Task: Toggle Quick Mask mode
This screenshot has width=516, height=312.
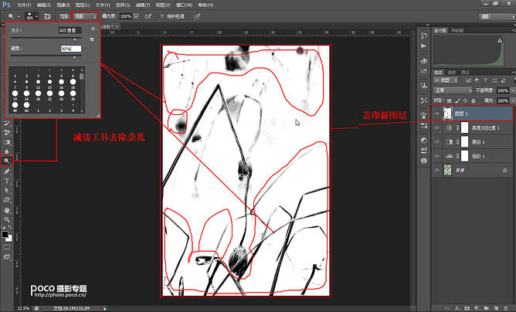Action: [7, 247]
